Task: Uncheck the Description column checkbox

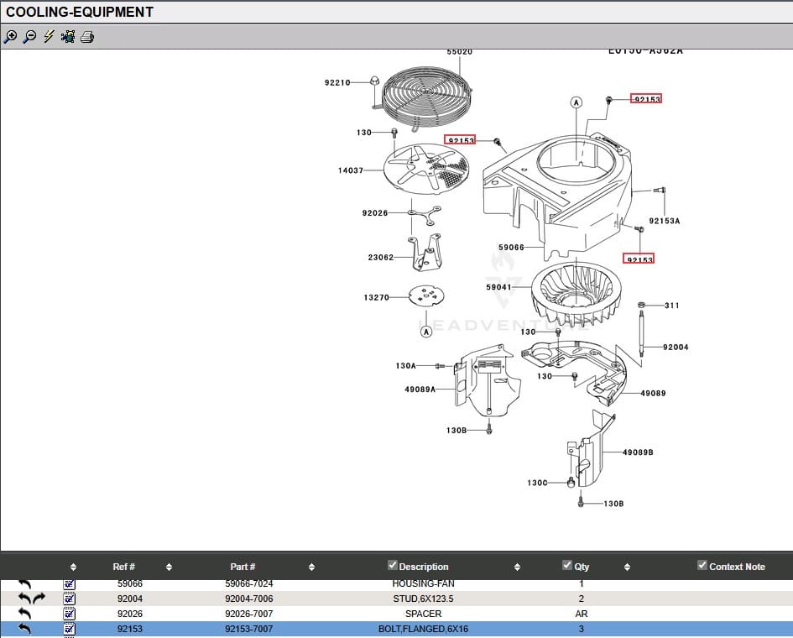Action: [x=392, y=565]
